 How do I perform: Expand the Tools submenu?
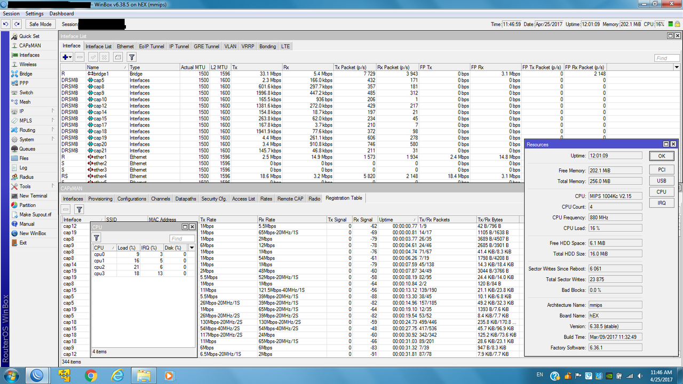(x=33, y=187)
